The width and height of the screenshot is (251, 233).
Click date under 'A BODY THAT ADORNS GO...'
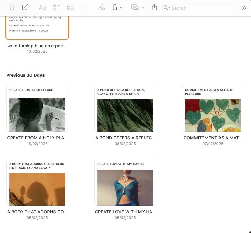[37, 218]
